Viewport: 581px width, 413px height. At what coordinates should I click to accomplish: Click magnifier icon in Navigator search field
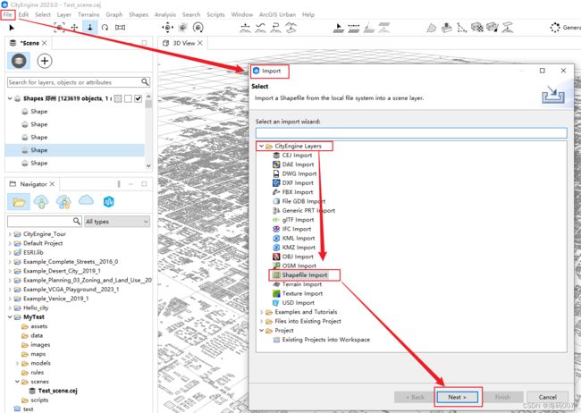point(77,222)
